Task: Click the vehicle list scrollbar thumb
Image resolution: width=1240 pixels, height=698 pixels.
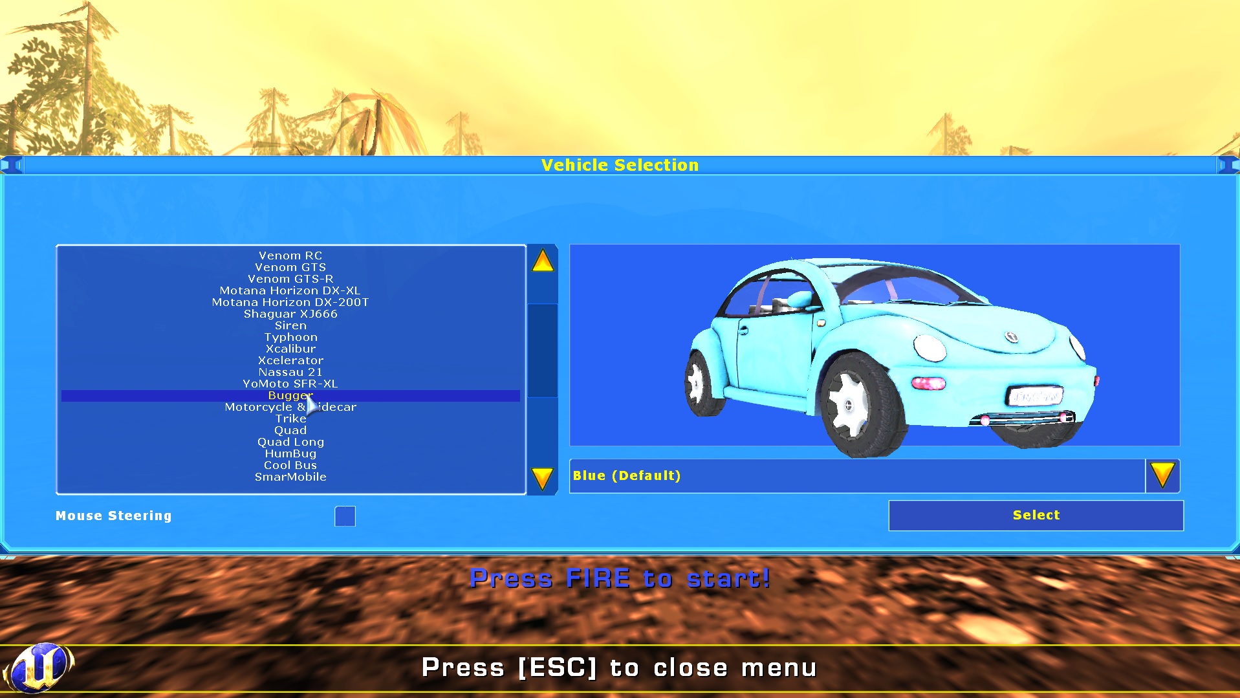Action: tap(542, 350)
